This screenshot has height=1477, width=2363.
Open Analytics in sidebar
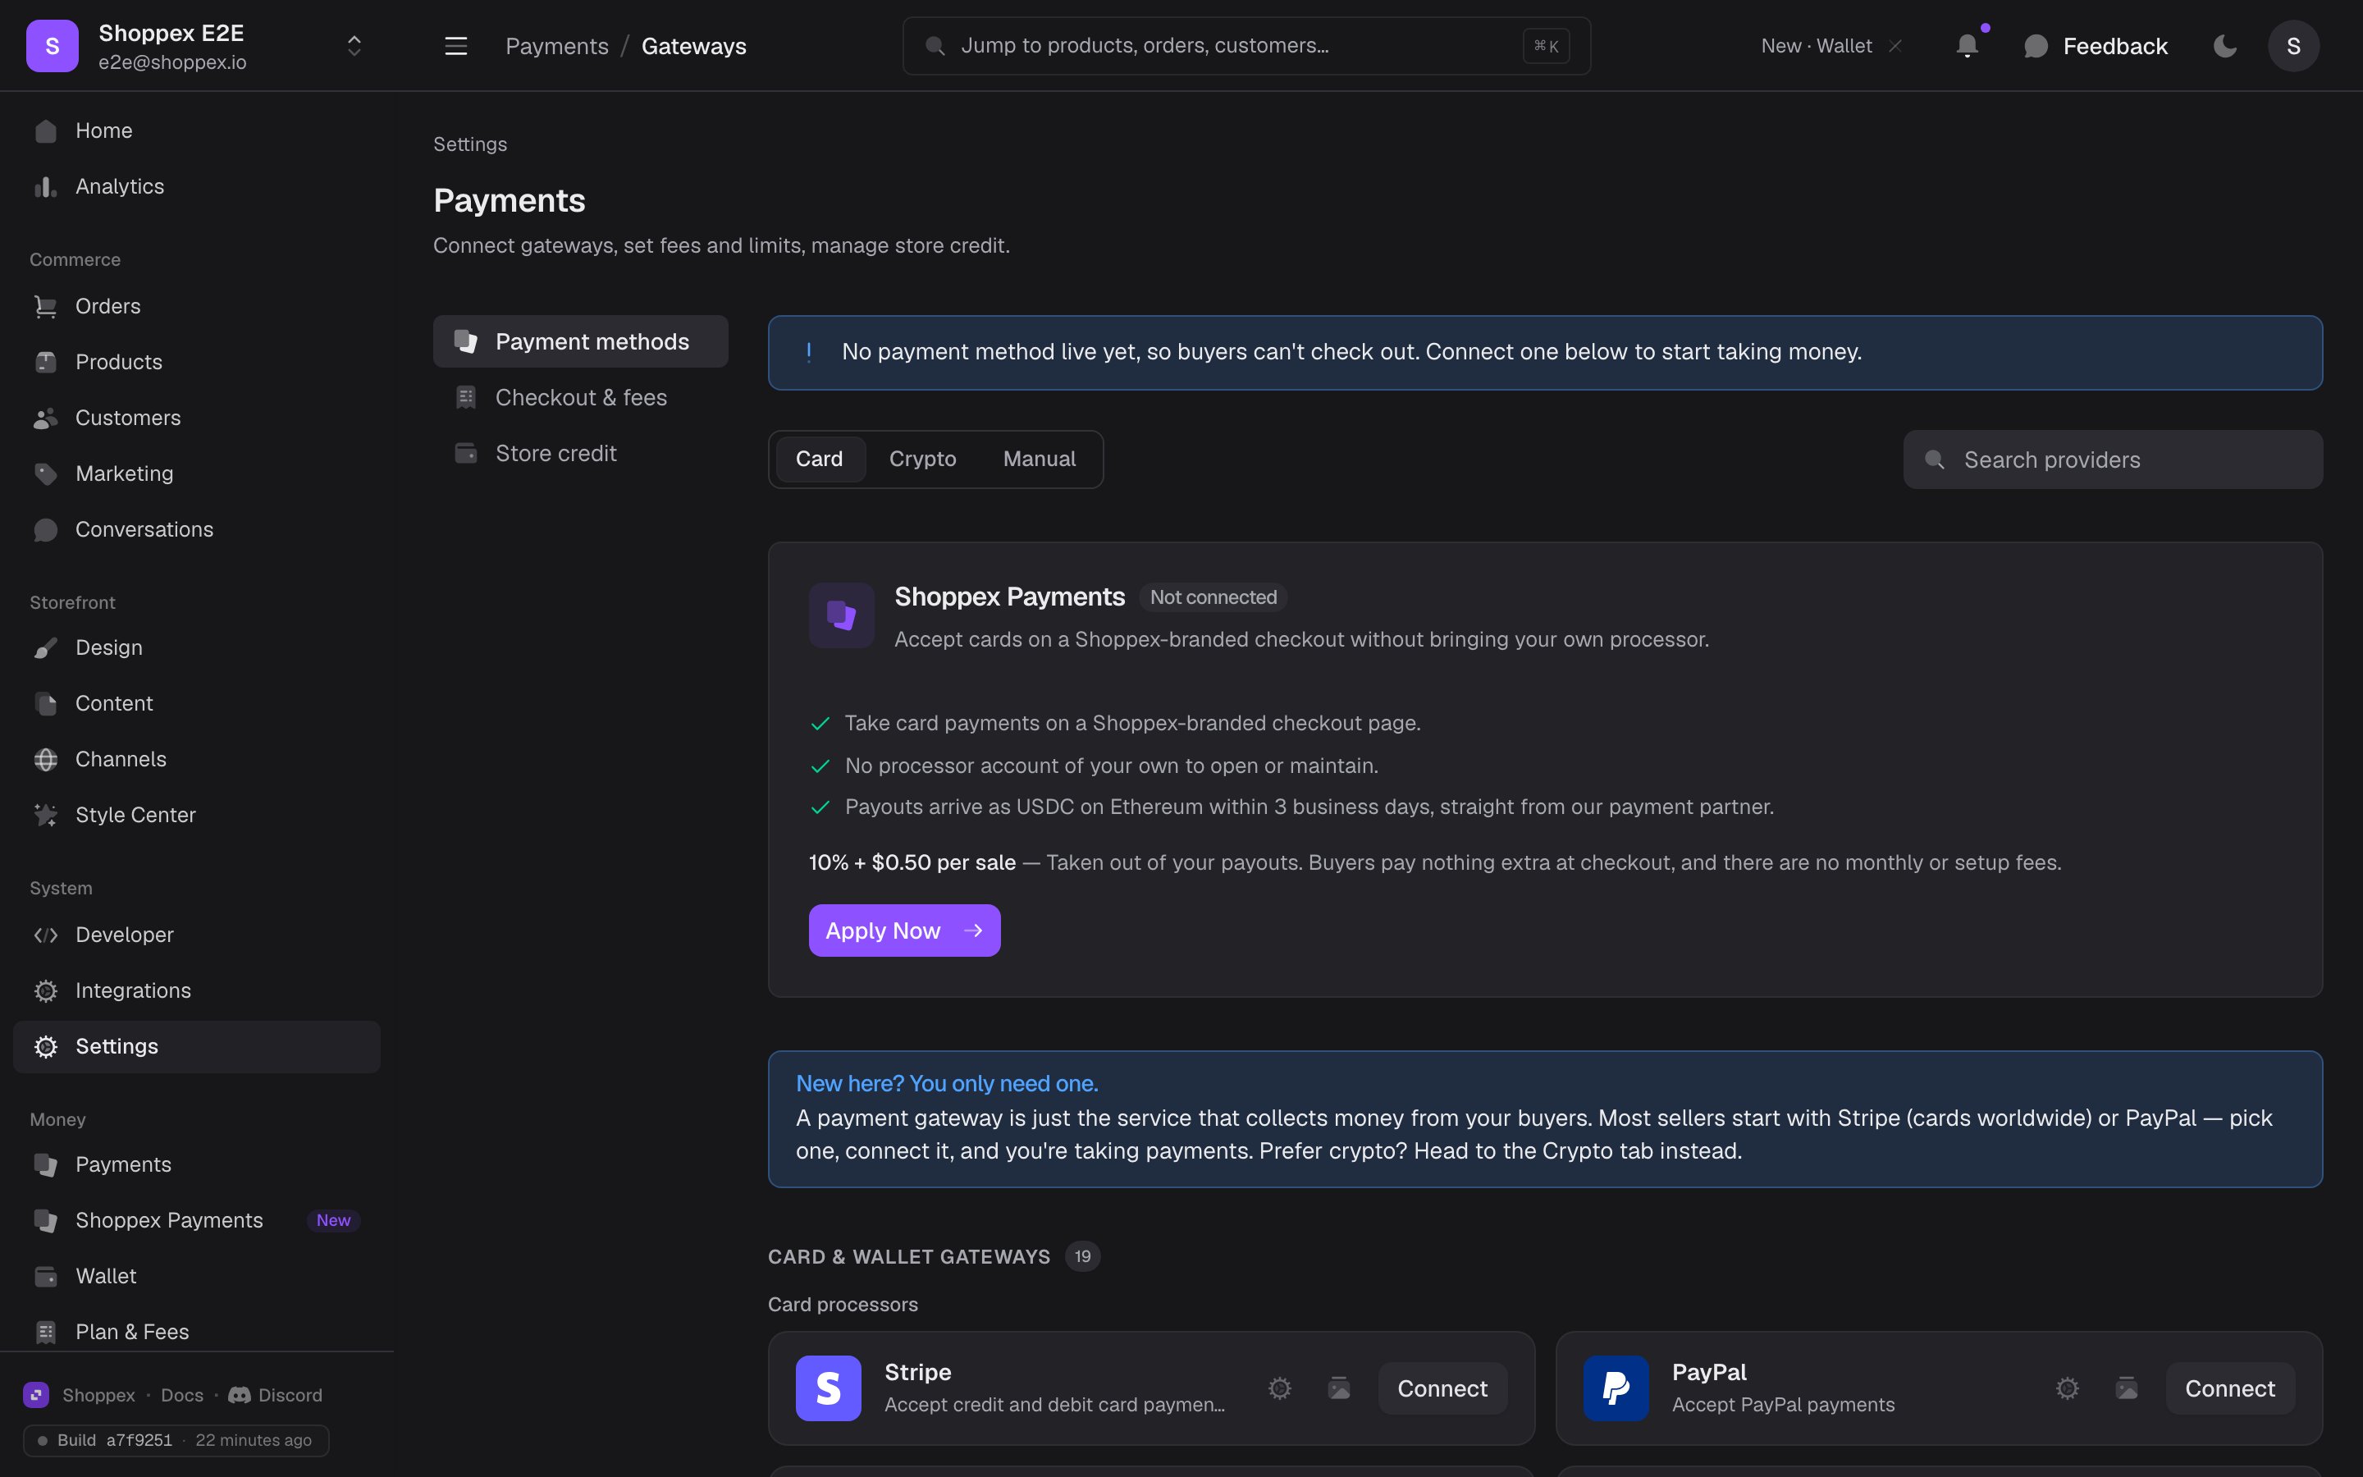pos(196,186)
